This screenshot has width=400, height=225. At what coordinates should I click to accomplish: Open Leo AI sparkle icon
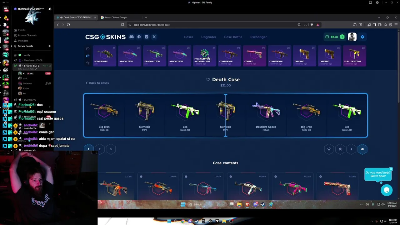[385, 25]
